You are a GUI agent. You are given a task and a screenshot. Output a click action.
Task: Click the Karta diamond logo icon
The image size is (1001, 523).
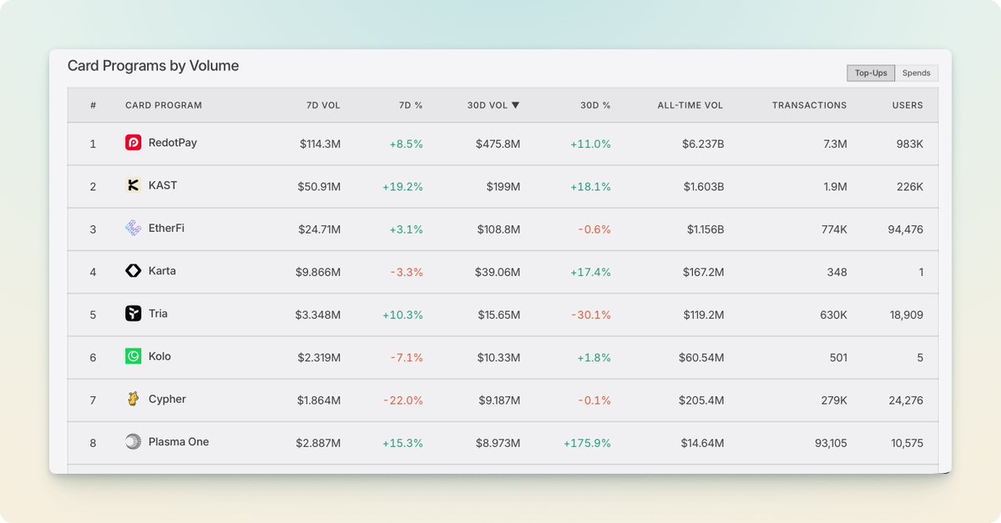133,270
